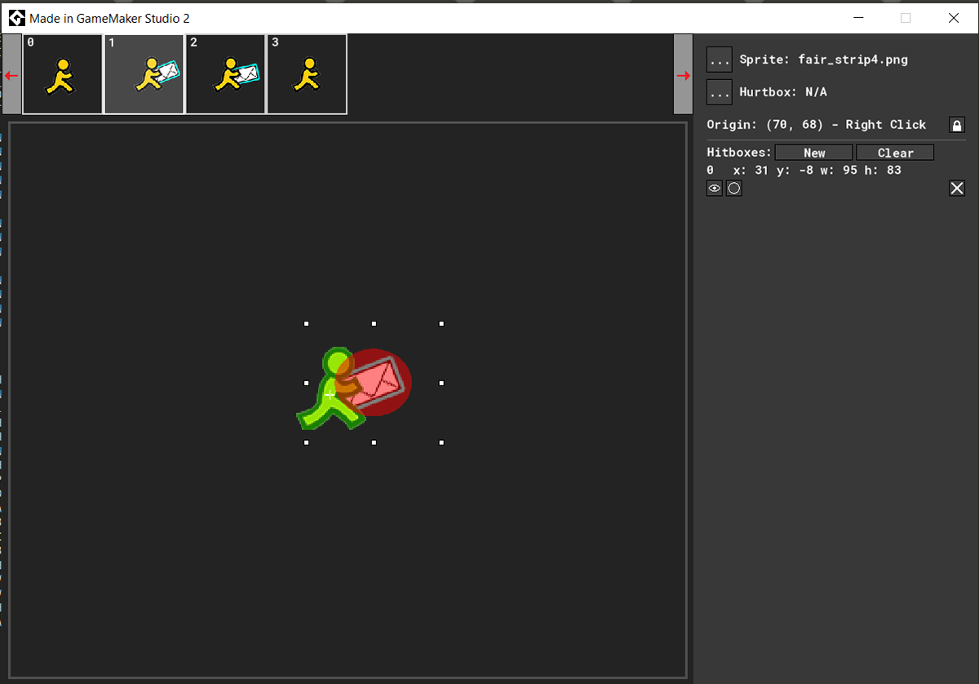The width and height of the screenshot is (979, 684).
Task: Create a new hitbox with New
Action: click(813, 153)
